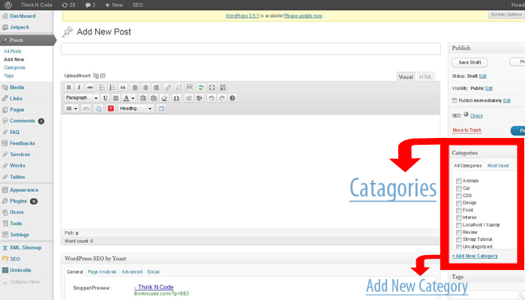The height and width of the screenshot is (300, 525).
Task: Toggle the spellchecker icon
Action: pos(201,88)
